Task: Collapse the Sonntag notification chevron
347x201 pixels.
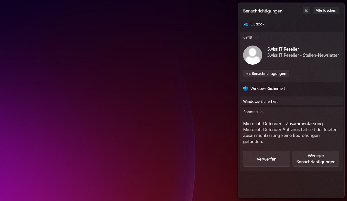Action: 262,112
